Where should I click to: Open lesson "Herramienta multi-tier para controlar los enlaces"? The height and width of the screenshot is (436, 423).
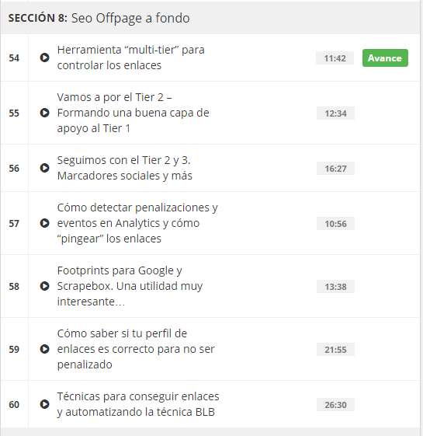point(131,58)
